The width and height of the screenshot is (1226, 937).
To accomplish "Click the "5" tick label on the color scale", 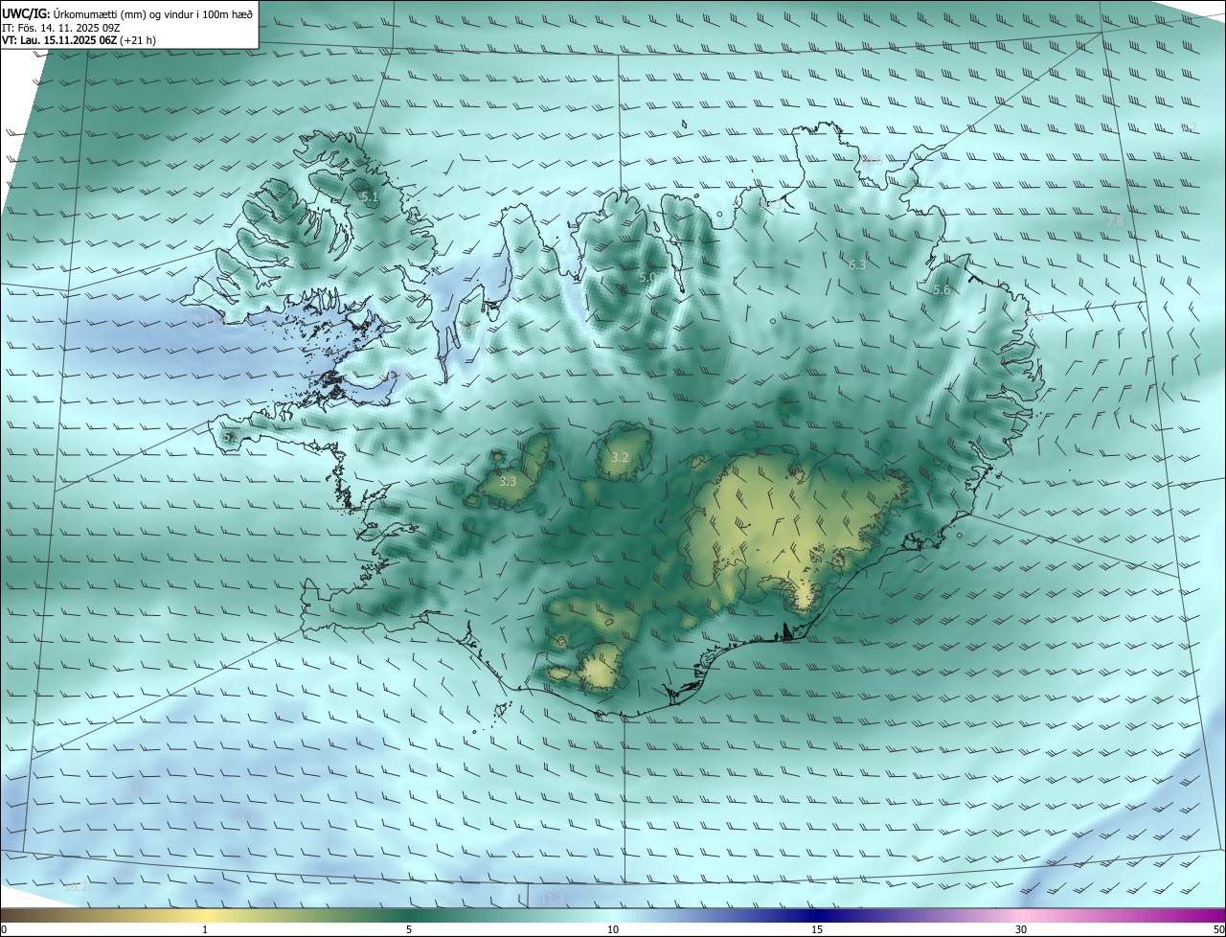I will click(x=409, y=930).
